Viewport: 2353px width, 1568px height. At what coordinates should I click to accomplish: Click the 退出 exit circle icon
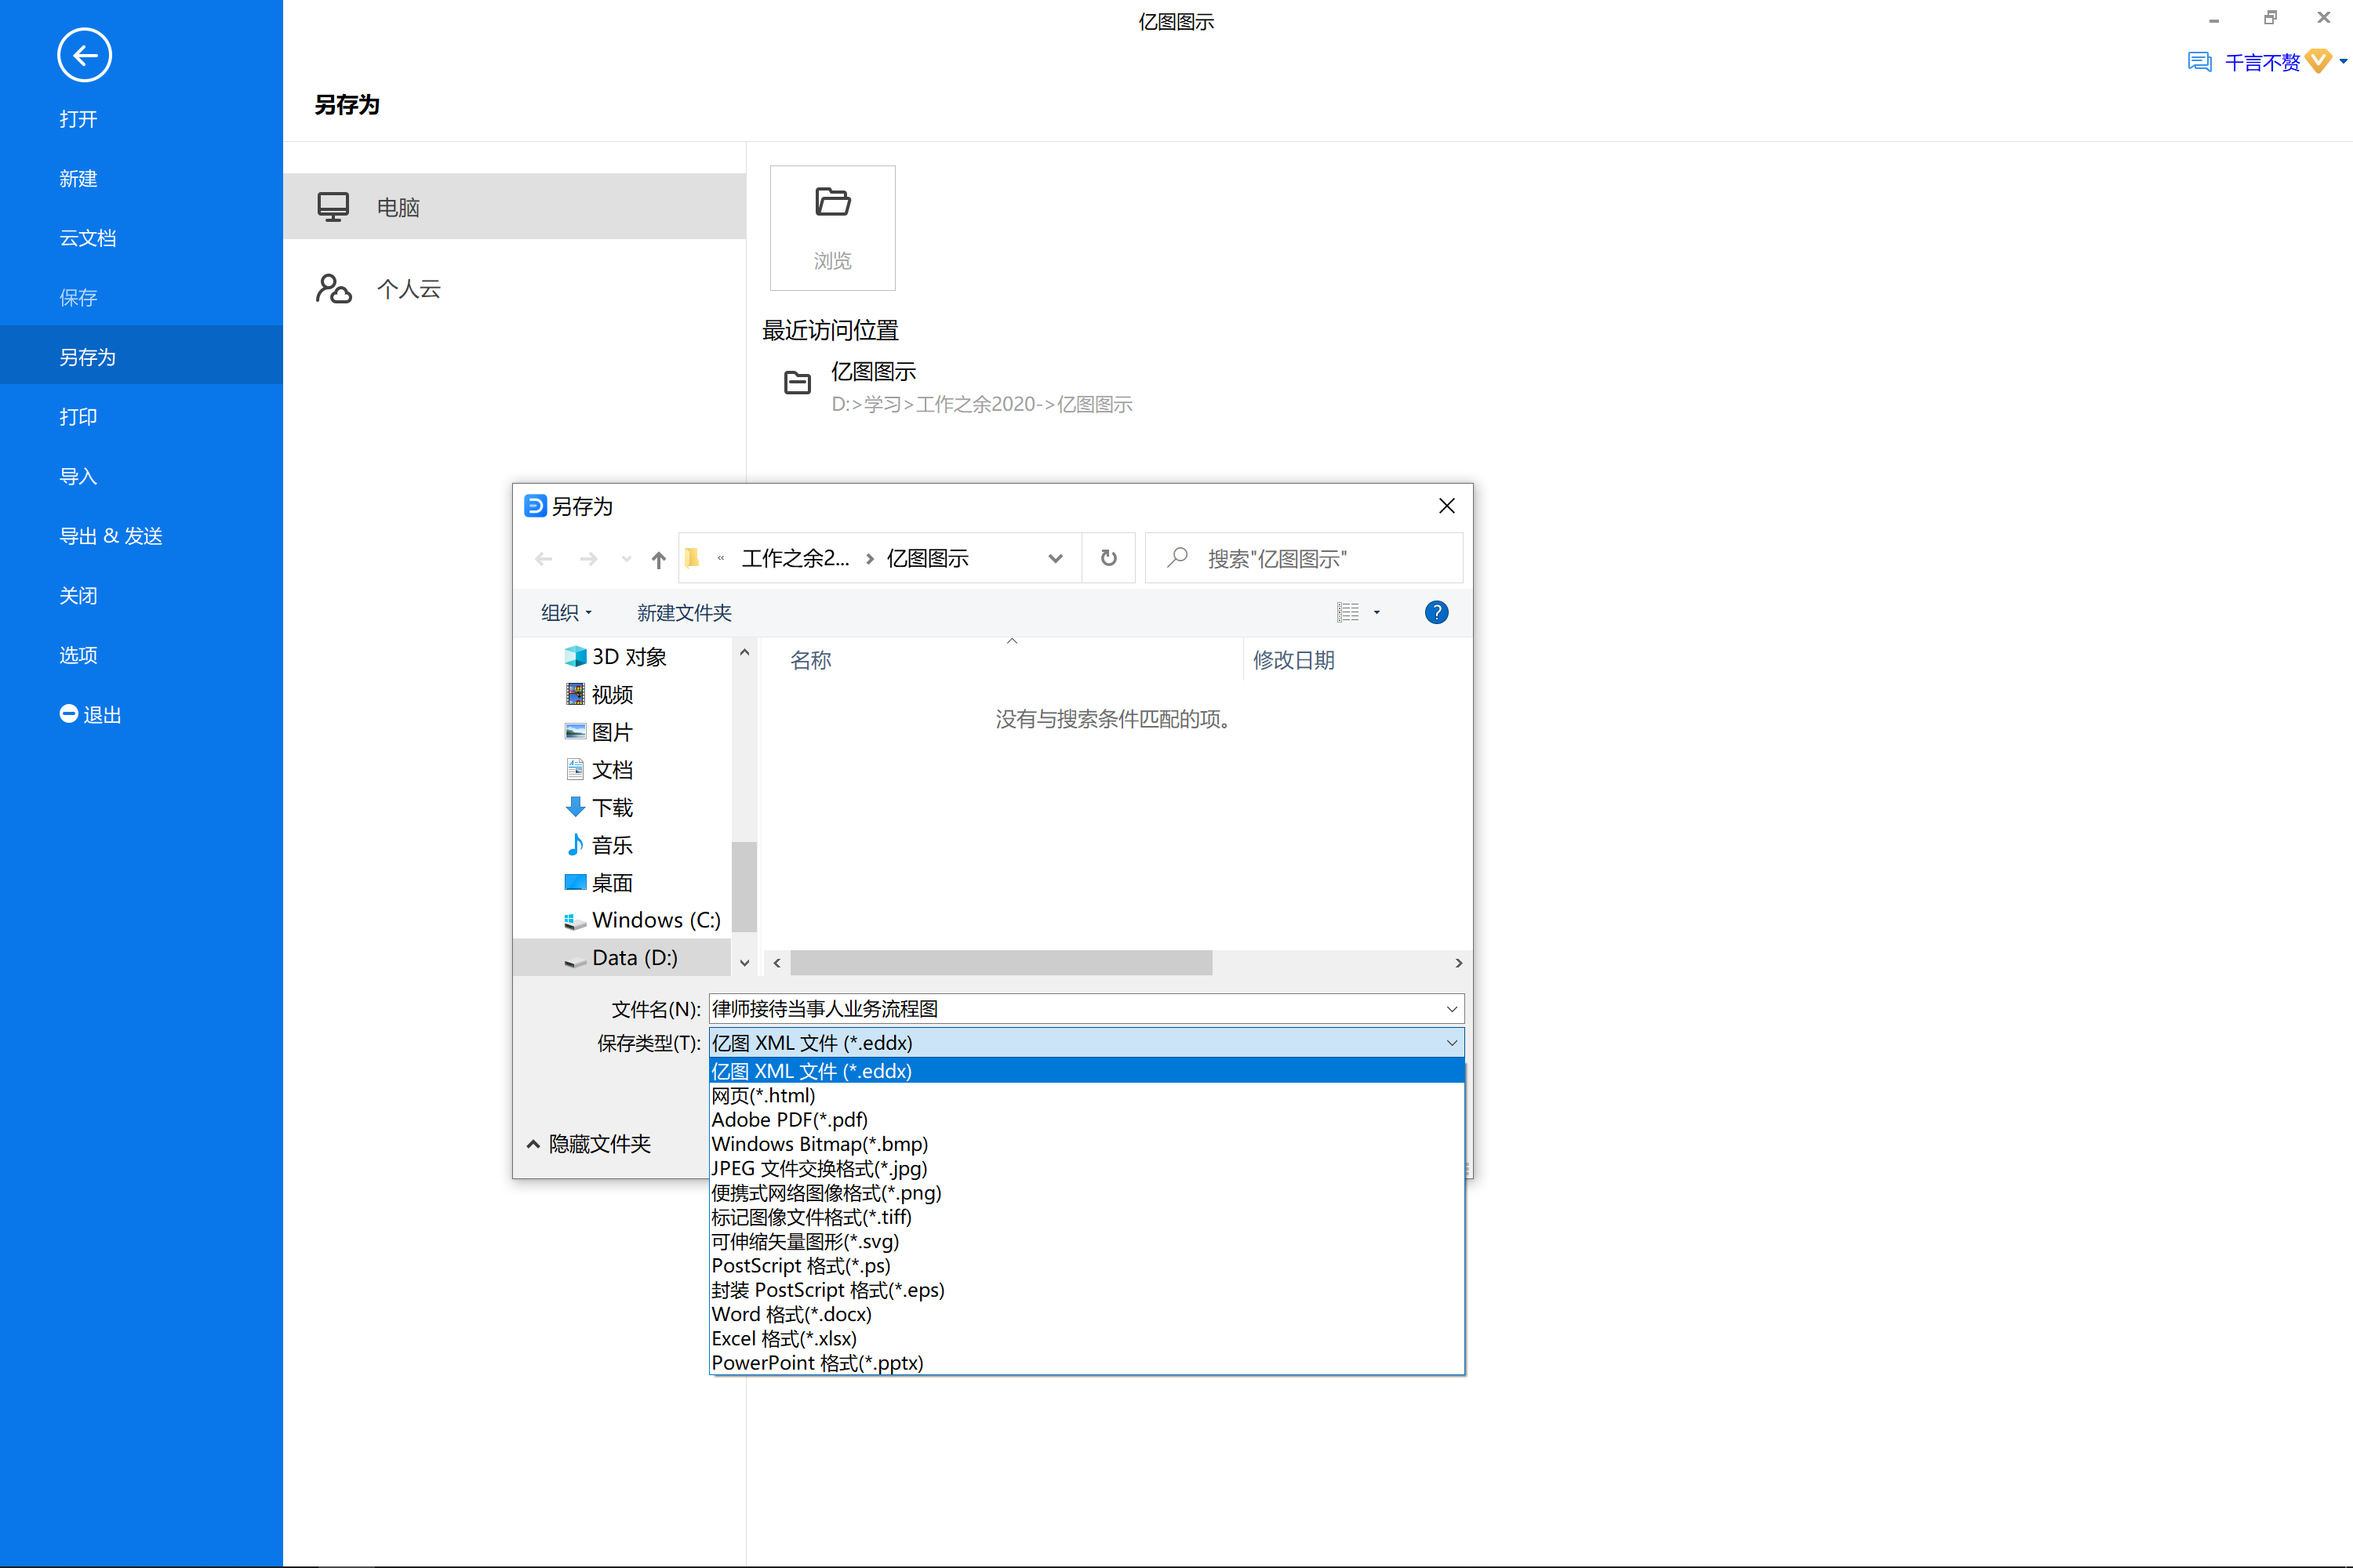click(68, 714)
